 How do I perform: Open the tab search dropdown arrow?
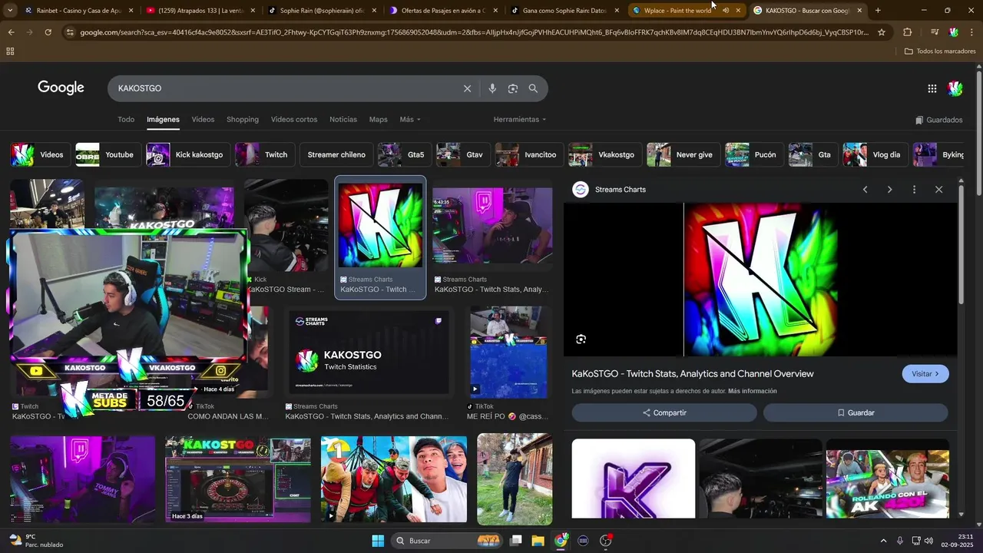coord(9,10)
